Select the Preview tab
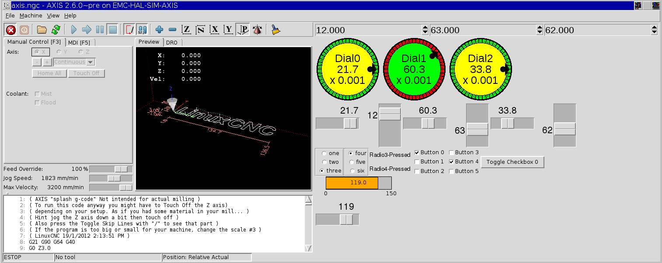The width and height of the screenshot is (662, 263). pos(149,42)
